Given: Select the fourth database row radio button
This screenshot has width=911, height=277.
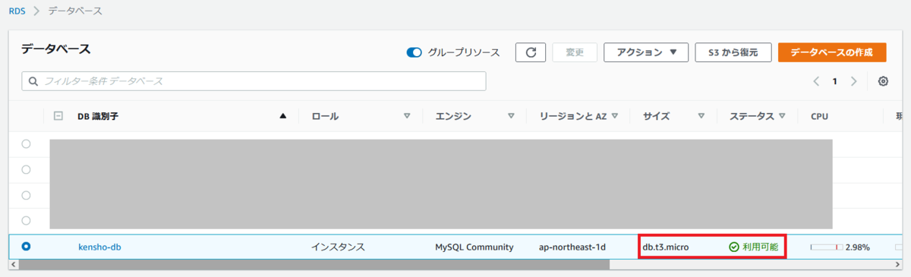Looking at the screenshot, I should (x=27, y=221).
